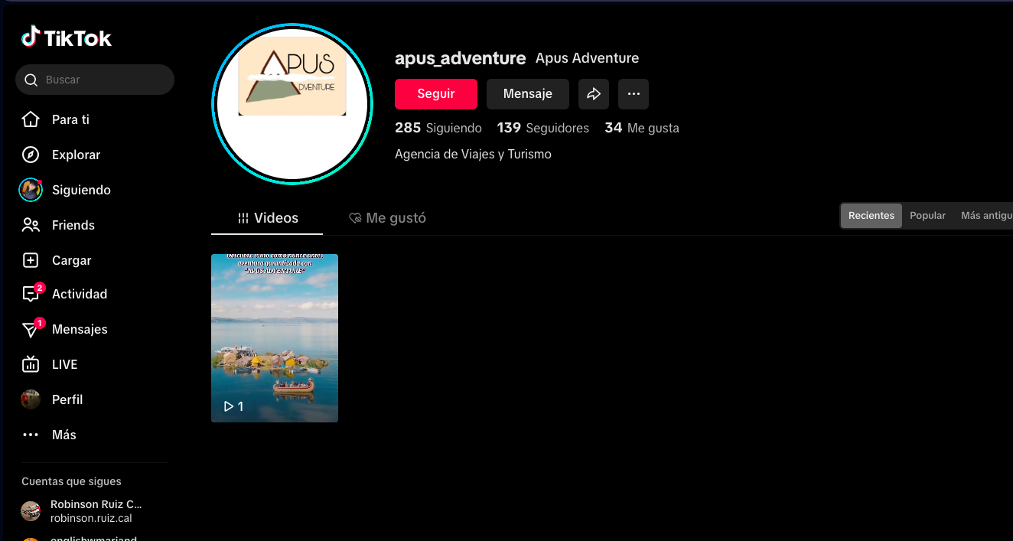Click the apus_adventure username heading
This screenshot has width=1013, height=541.
tap(461, 58)
